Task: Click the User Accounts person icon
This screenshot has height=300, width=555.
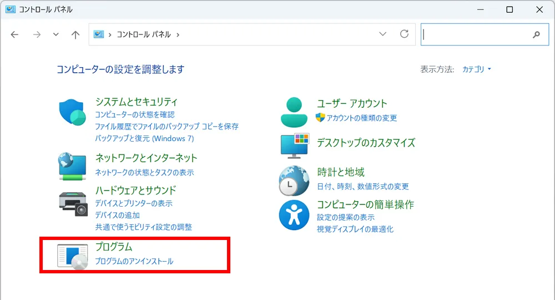Action: 294,112
